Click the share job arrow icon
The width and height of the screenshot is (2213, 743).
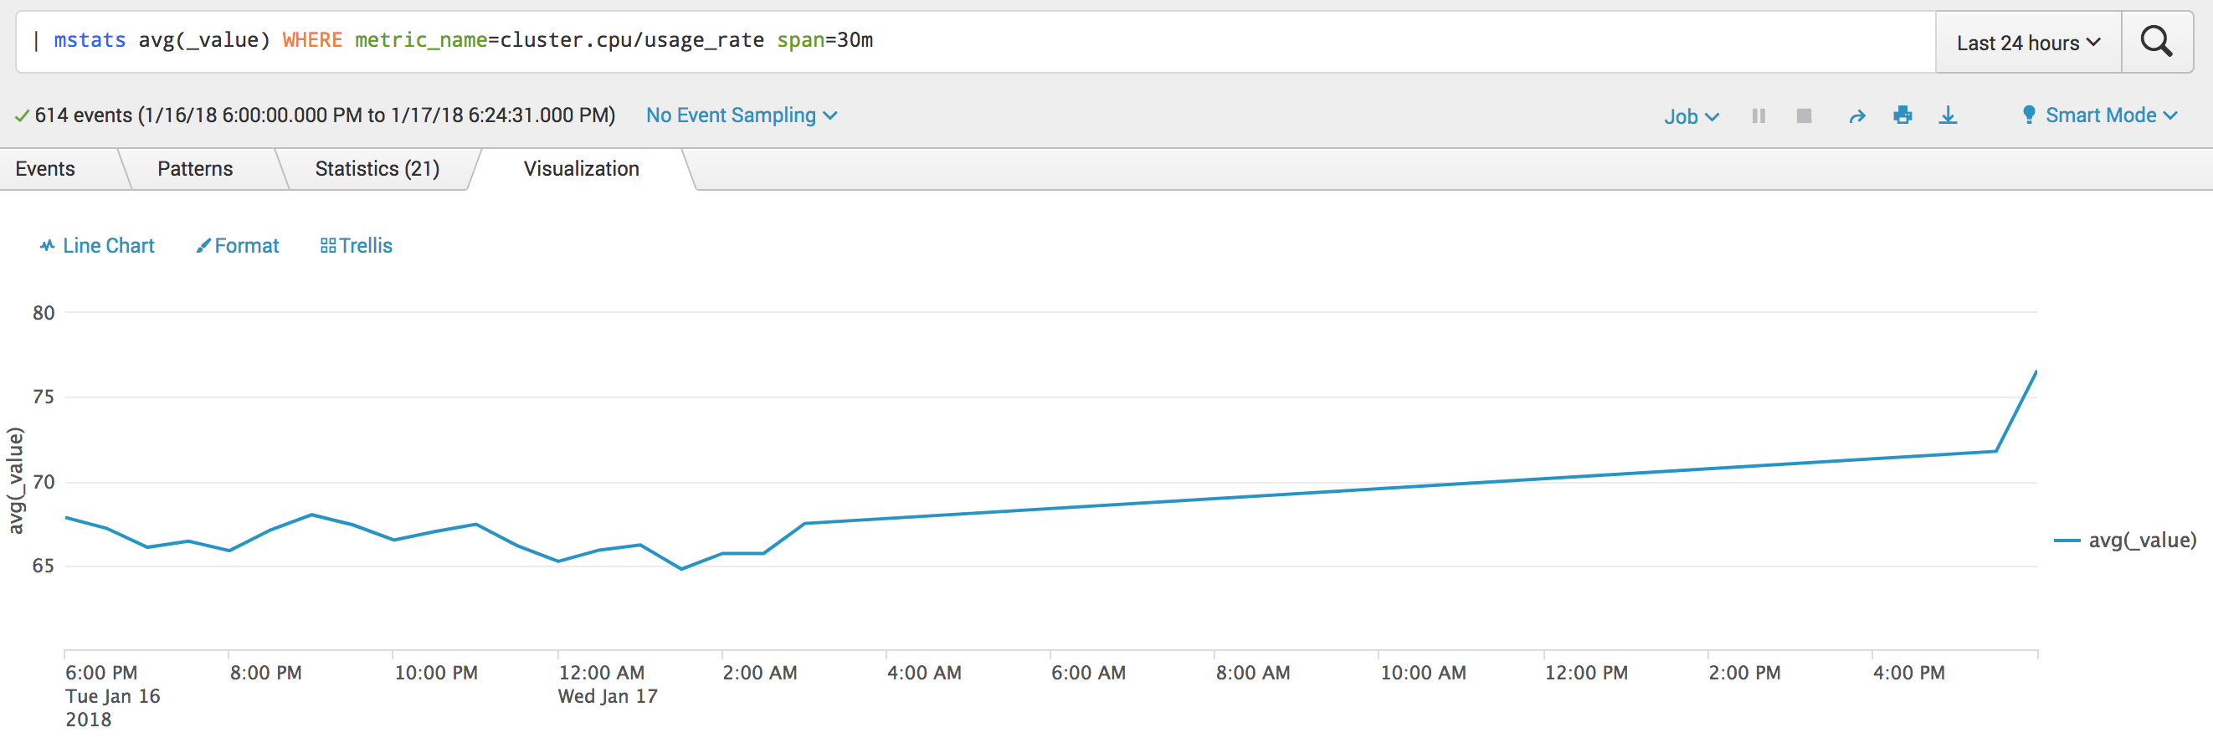pos(1856,116)
